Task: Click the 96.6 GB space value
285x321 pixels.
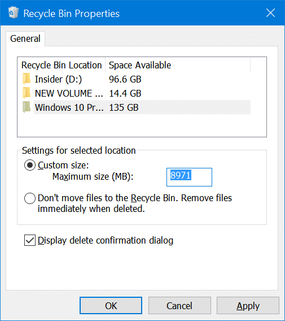Action: (125, 79)
